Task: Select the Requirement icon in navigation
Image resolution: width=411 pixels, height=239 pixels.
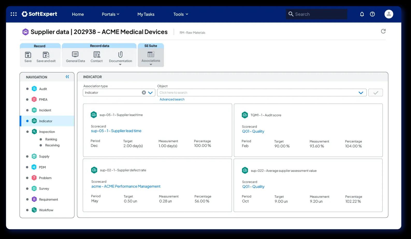Action: 34,199
